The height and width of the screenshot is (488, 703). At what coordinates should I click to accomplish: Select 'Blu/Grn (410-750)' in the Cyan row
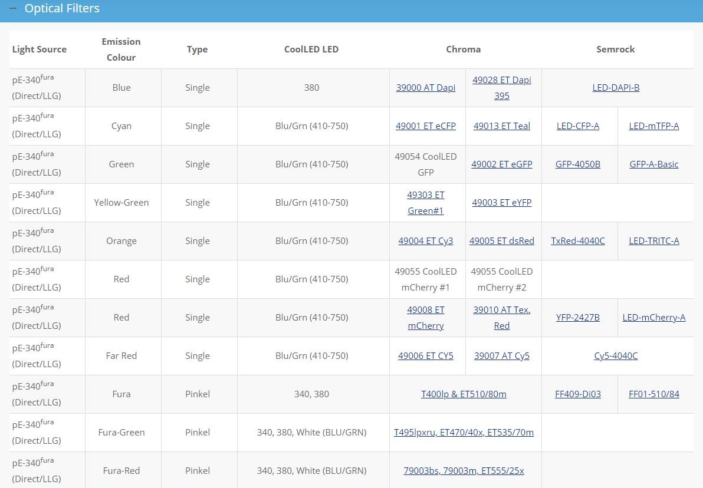(311, 126)
